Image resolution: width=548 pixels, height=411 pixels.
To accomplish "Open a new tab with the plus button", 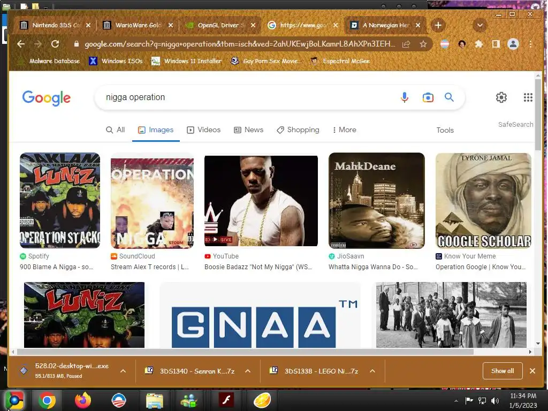I will [x=438, y=25].
